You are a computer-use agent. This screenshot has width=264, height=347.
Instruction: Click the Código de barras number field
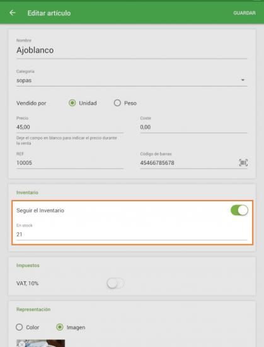[188, 163]
